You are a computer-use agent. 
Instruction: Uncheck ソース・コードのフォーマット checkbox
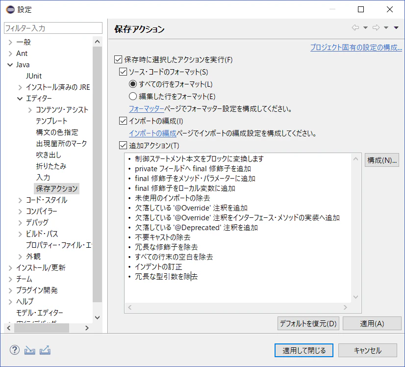coord(123,72)
